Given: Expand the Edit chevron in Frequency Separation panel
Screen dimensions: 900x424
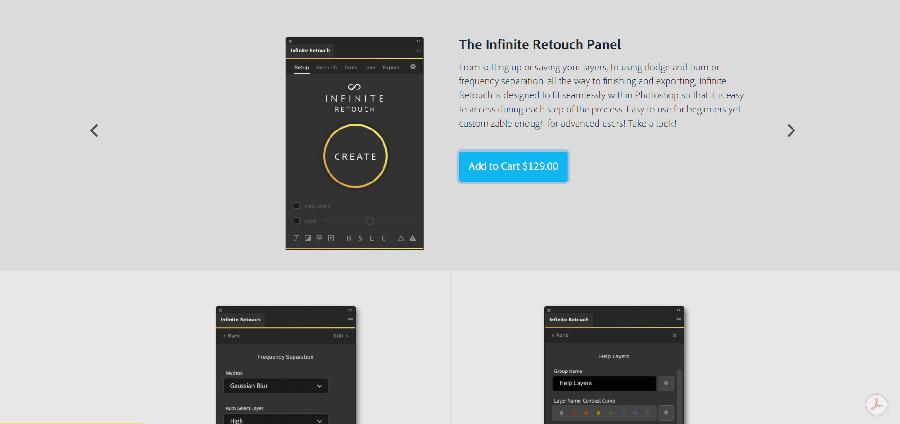Looking at the screenshot, I should tap(340, 336).
